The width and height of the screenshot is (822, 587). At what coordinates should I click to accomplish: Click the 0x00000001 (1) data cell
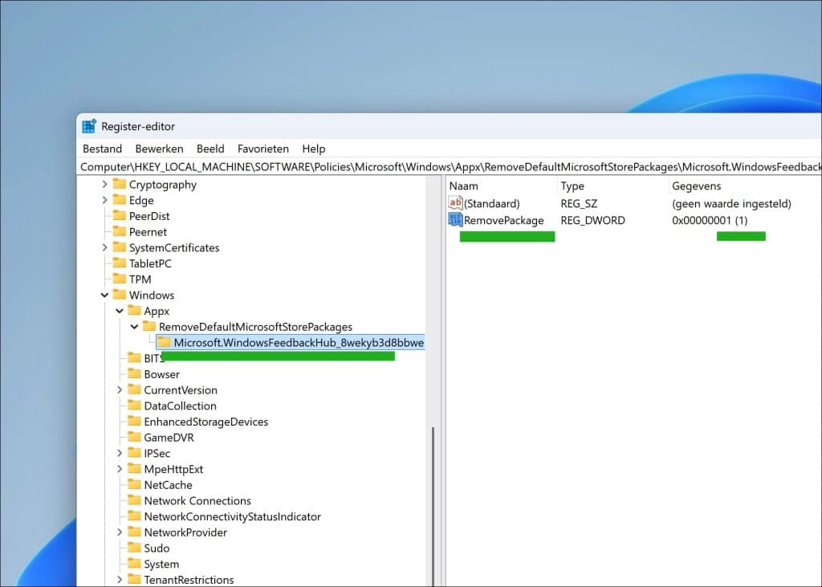710,220
